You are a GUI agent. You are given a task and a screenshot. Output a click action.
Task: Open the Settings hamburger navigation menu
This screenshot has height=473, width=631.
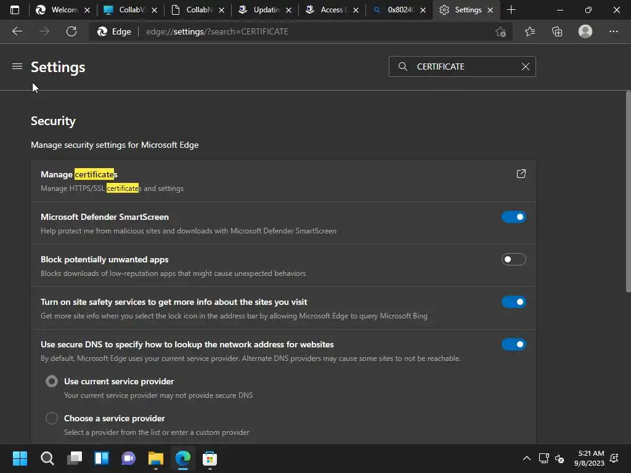tap(17, 67)
